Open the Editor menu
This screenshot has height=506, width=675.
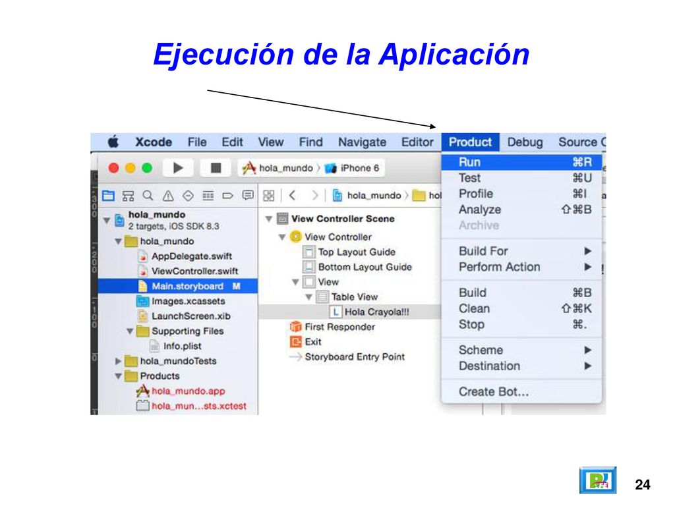click(x=417, y=142)
